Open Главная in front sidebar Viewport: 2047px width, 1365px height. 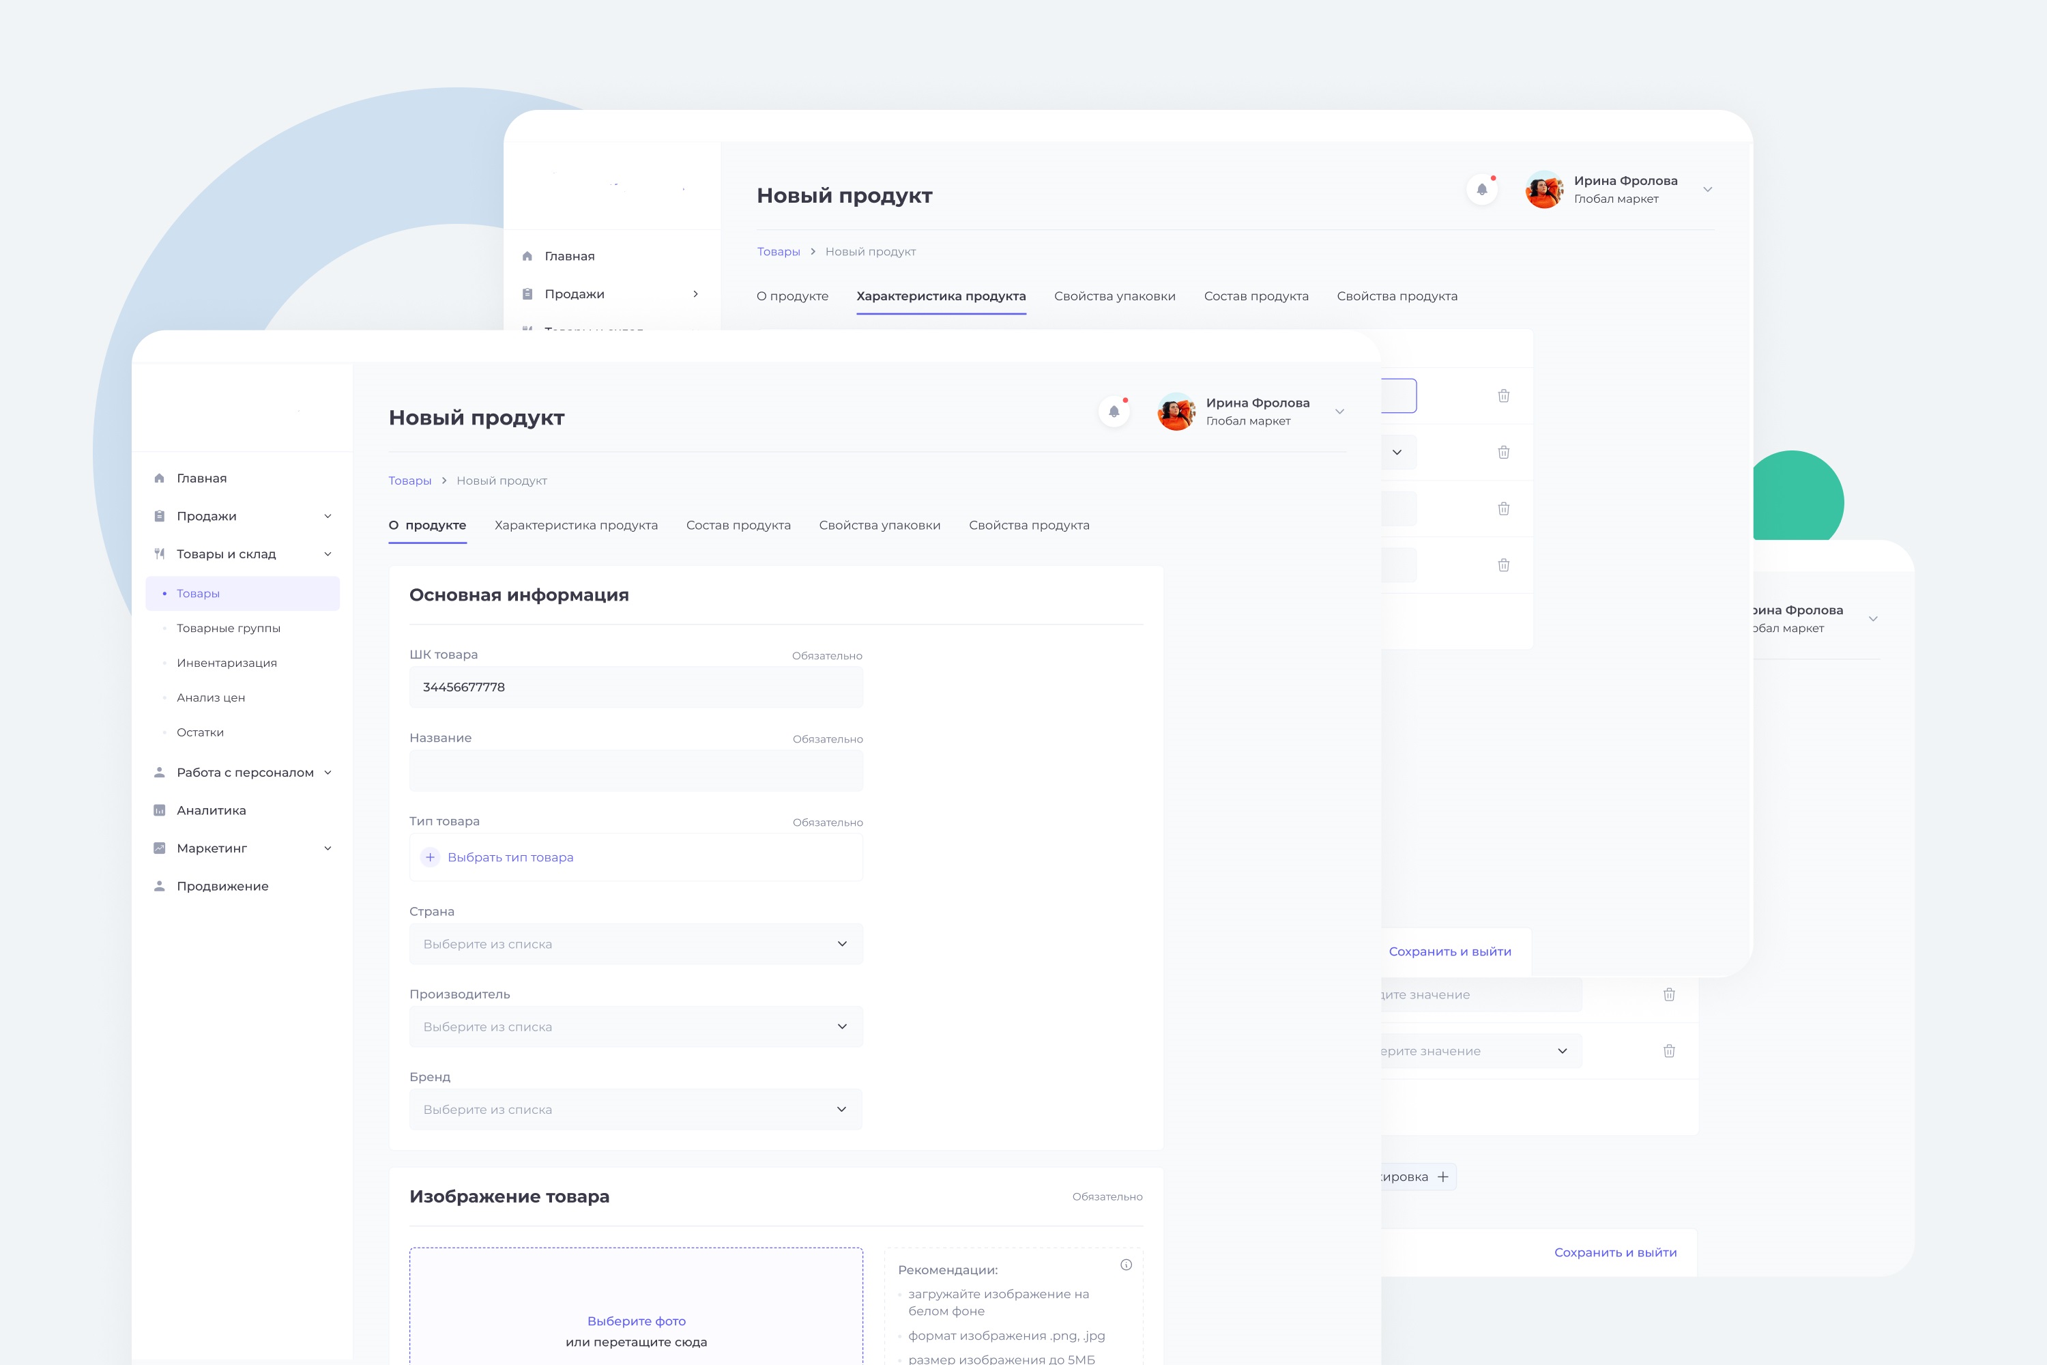point(201,478)
